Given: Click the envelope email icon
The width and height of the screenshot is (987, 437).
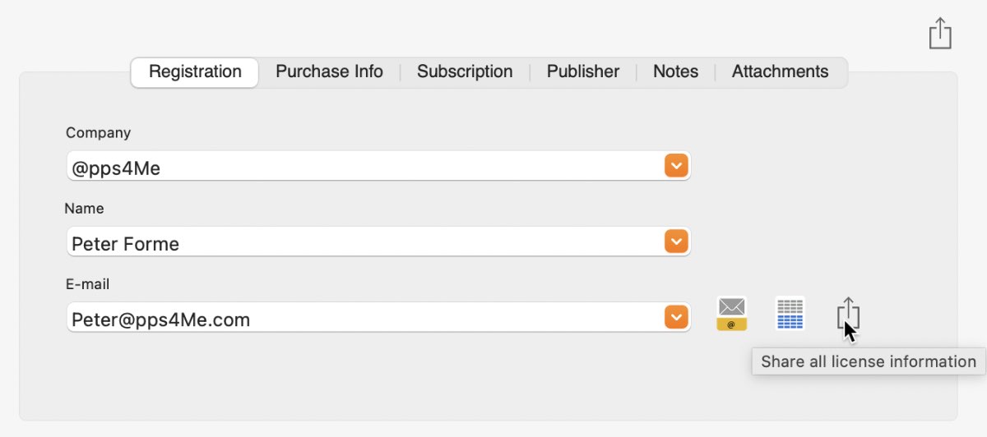Looking at the screenshot, I should coord(732,314).
